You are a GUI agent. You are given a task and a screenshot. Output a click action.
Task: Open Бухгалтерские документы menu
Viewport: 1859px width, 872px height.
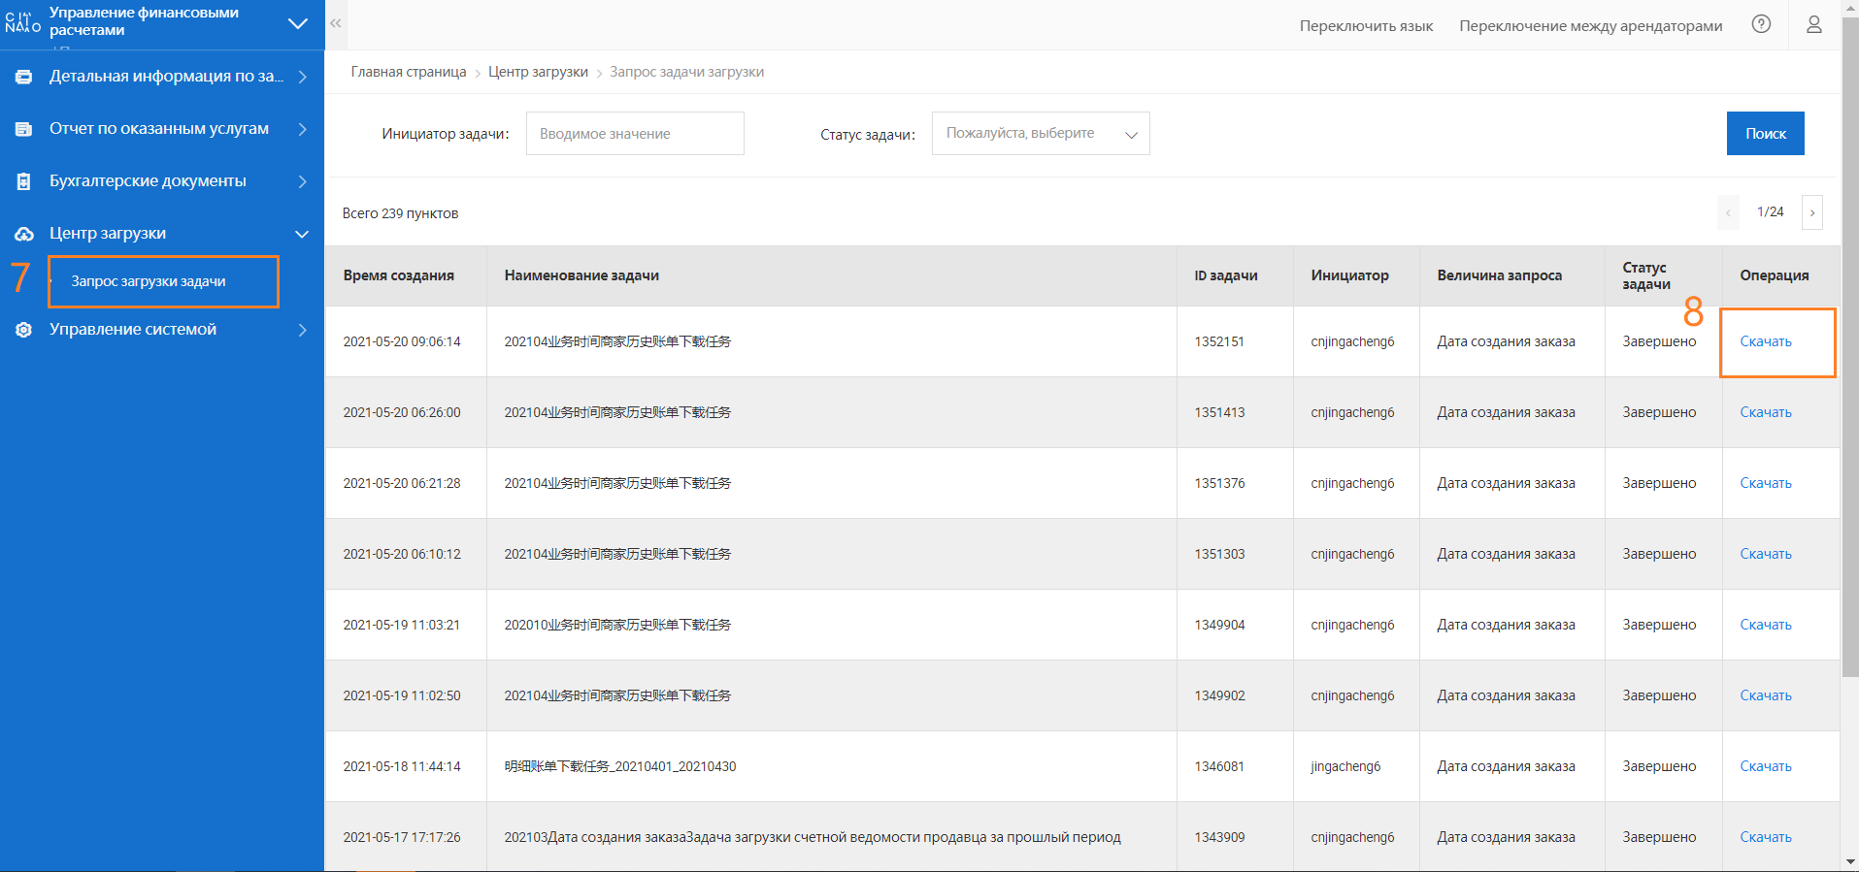148,181
